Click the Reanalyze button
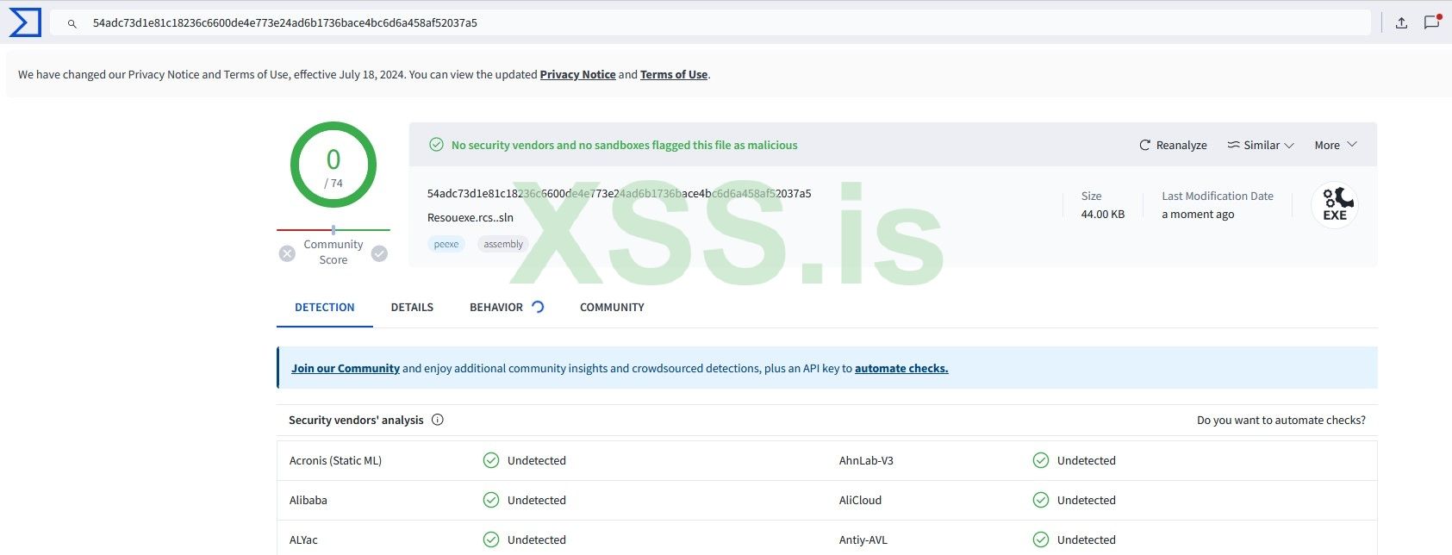1452x555 pixels. click(1173, 145)
